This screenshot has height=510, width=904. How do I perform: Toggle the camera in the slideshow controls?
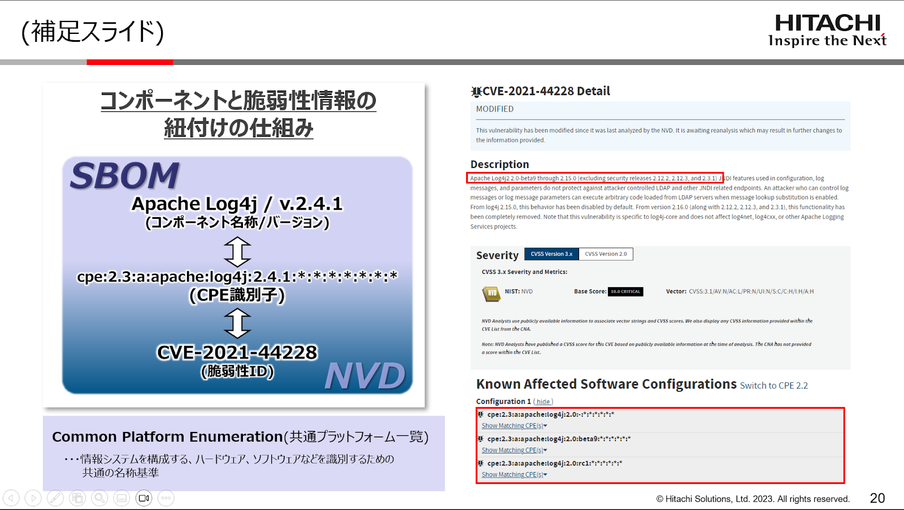coord(144,498)
